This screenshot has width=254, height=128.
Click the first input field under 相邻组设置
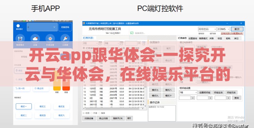(x=185, y=98)
